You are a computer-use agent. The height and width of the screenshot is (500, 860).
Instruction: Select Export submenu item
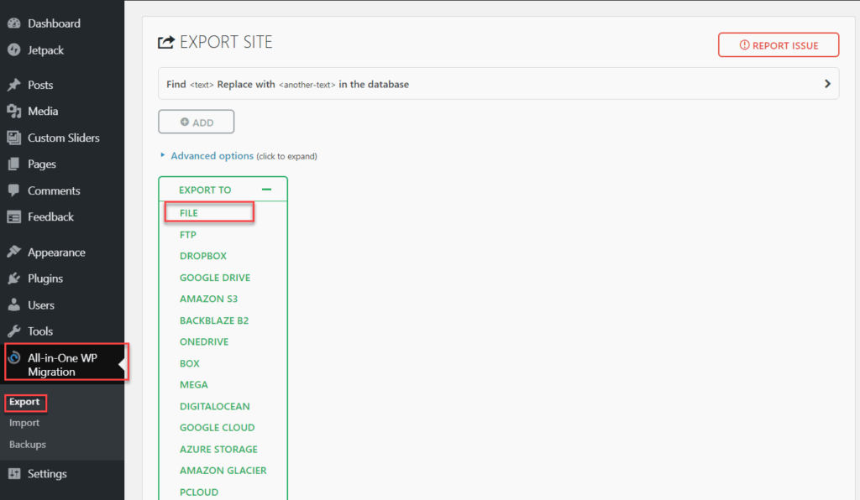click(x=24, y=402)
